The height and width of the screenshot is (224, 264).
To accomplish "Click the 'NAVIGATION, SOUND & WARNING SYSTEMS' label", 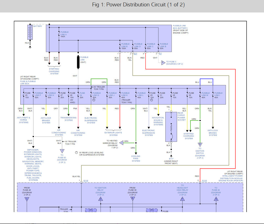I will 158,121.
